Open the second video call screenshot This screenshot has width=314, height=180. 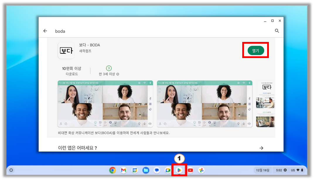pos(204,104)
